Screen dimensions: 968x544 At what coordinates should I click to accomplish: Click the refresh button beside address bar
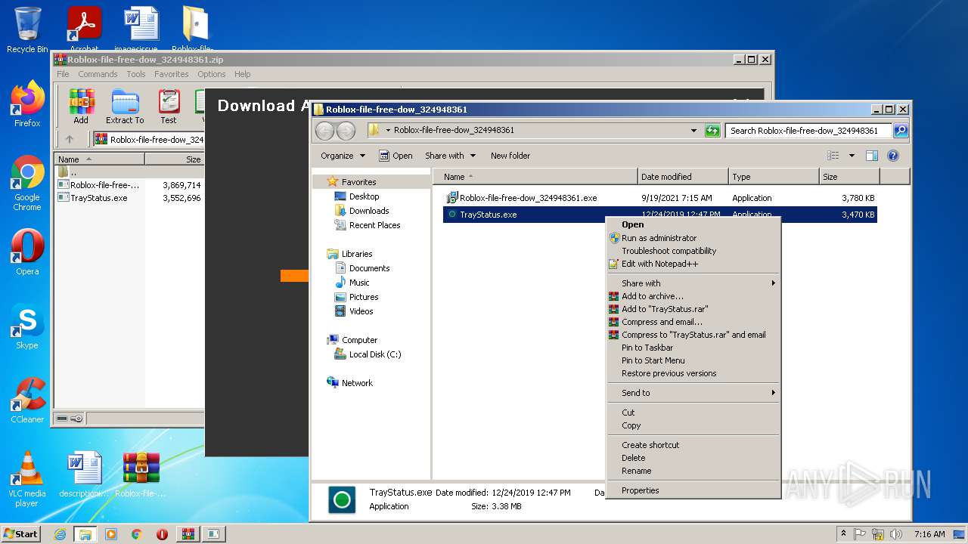712,131
